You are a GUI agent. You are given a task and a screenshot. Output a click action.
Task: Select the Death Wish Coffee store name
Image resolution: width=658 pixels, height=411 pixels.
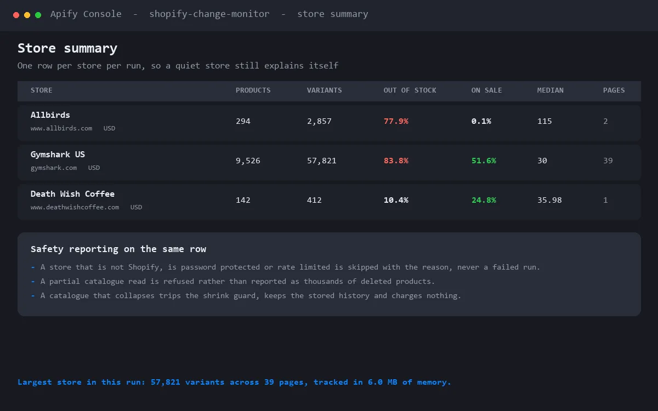click(x=72, y=194)
